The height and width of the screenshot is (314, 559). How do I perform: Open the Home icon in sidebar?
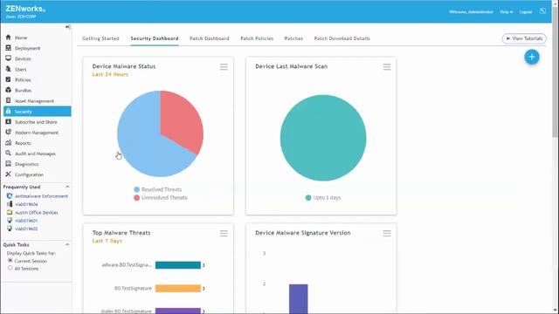[8, 38]
